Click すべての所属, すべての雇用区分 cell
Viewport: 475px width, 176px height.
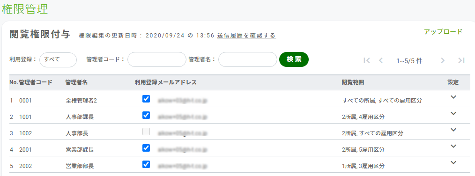(x=382, y=101)
